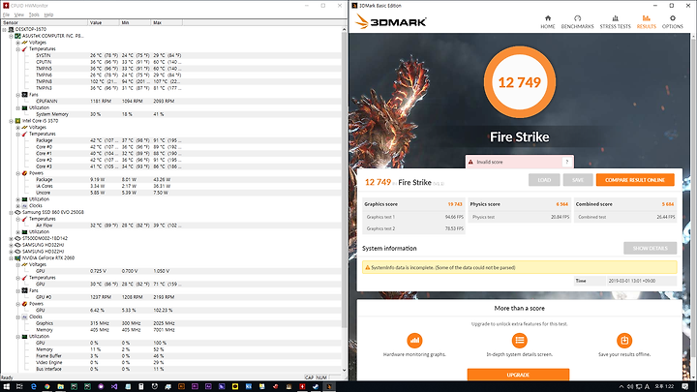Expand Clocks under Intel Core i5 3570
The image size is (697, 392).
[x=17, y=206]
